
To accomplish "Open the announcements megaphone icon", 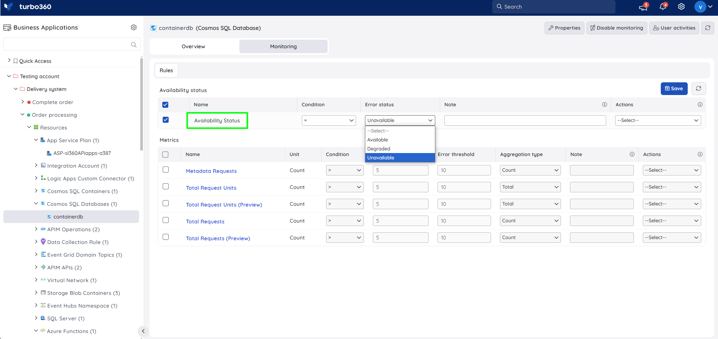I will pyautogui.click(x=643, y=7).
